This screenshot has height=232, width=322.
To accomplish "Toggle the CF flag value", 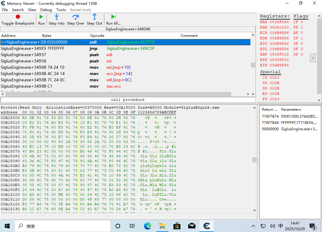I will click(x=302, y=22).
